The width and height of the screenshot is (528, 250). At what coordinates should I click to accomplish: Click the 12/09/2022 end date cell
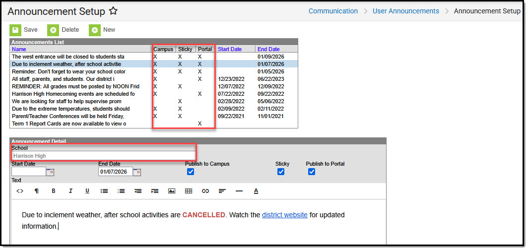271,86
